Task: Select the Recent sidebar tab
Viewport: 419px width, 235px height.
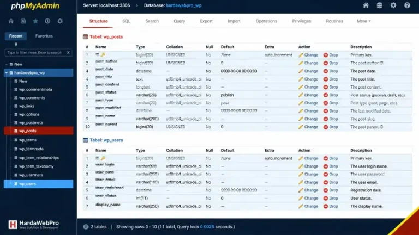Action: coord(16,36)
